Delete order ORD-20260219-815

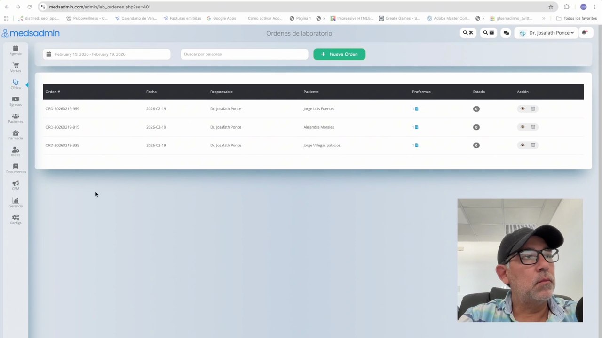533,127
